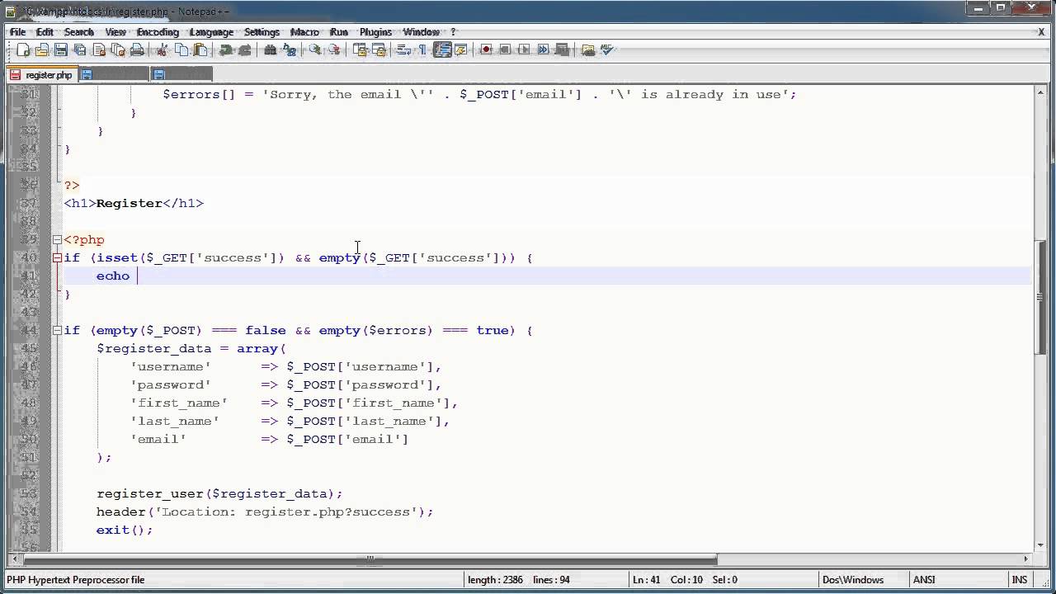Click vertical scrollbar up arrow
1056x594 pixels.
[x=1041, y=93]
